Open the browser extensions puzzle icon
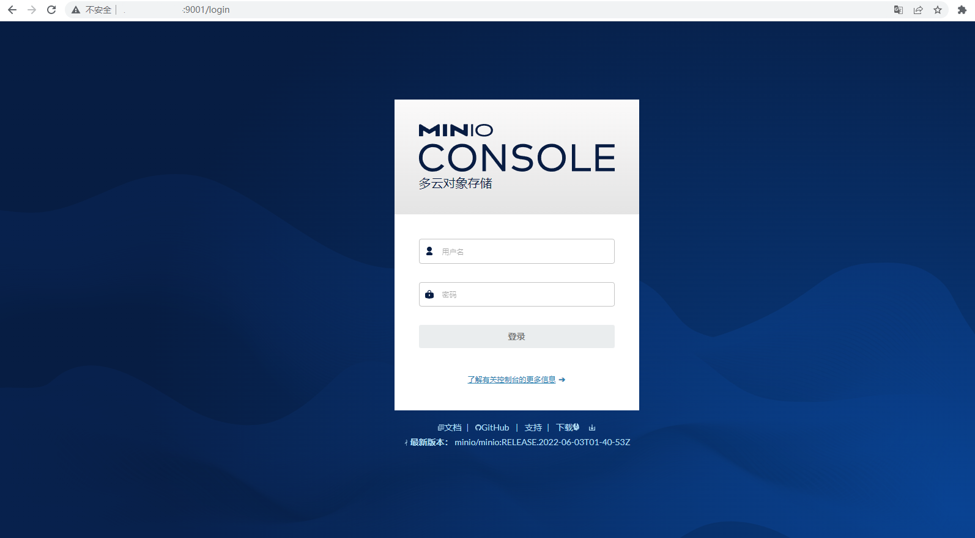 pos(962,10)
